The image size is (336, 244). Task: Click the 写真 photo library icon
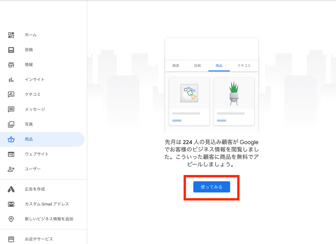pyautogui.click(x=11, y=124)
